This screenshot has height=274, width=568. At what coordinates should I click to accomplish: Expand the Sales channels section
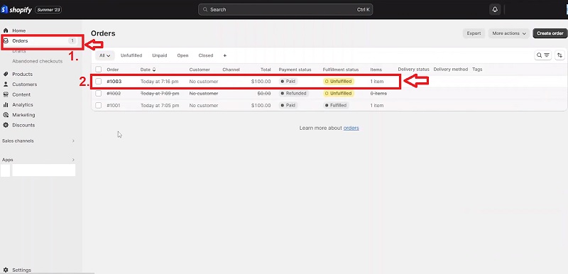73,141
